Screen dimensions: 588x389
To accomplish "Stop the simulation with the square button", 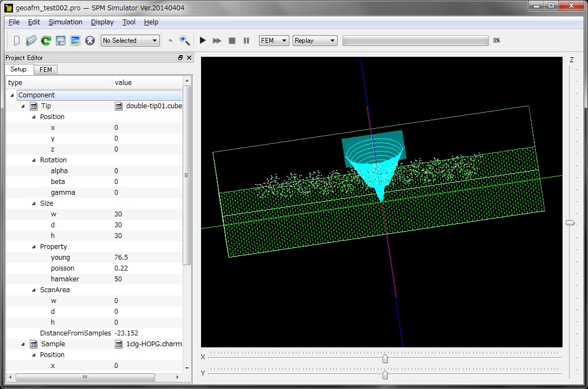I will pos(232,41).
